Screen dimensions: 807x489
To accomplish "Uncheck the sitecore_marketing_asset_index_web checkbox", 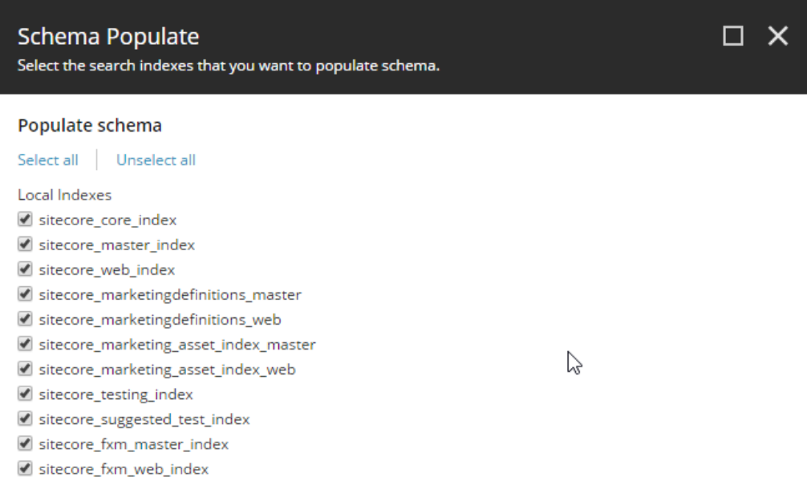I will point(25,369).
